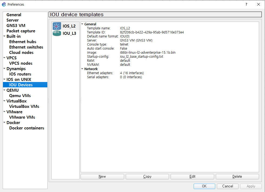Copy the selected IOU template
The height and width of the screenshot is (192, 265).
147,176
